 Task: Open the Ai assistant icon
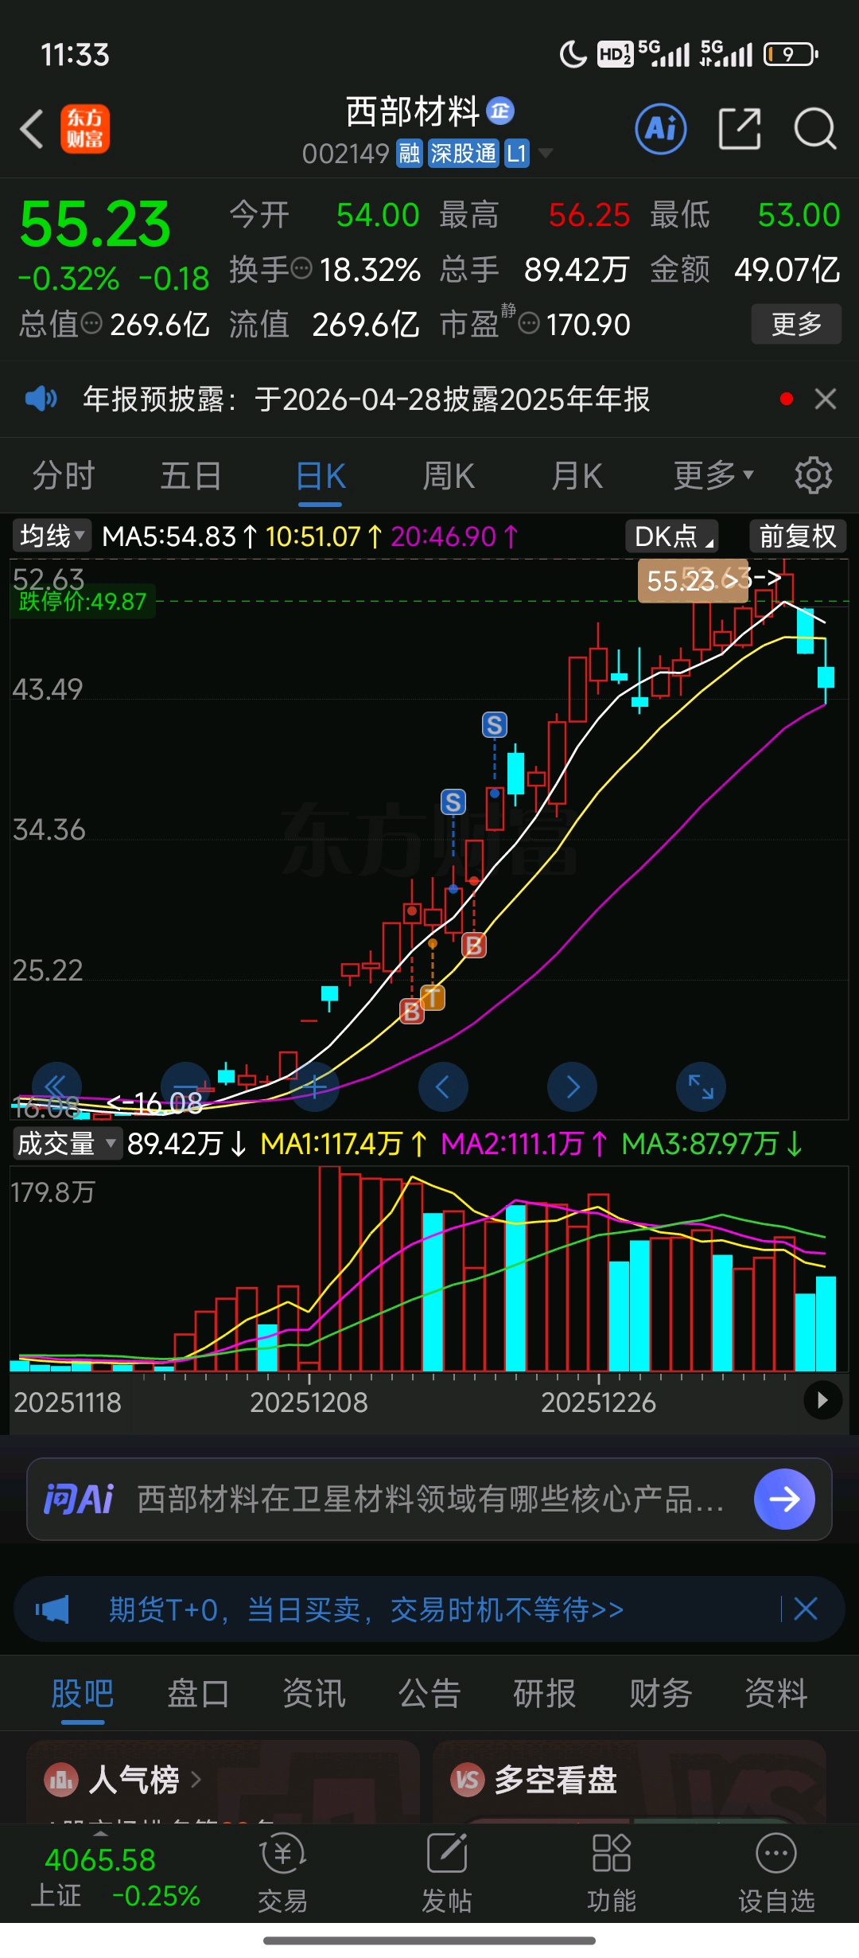661,129
